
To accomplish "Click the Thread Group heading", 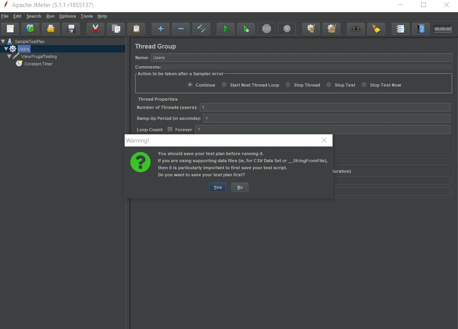I will coord(155,46).
